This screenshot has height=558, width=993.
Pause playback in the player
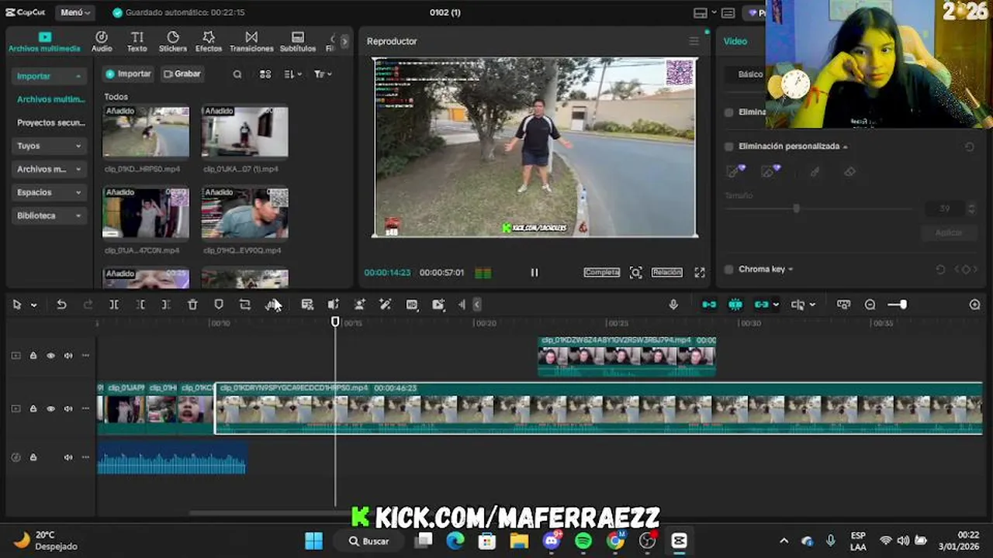coord(534,272)
